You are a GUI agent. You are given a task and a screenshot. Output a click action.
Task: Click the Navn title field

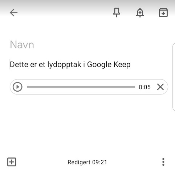[22, 45]
